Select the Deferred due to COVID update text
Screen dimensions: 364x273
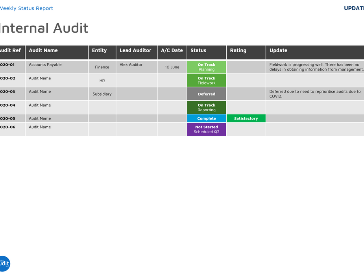[x=315, y=94]
